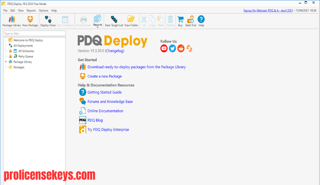This screenshot has width=320, height=185.
Task: Create a New Target List
Action: 114,21
